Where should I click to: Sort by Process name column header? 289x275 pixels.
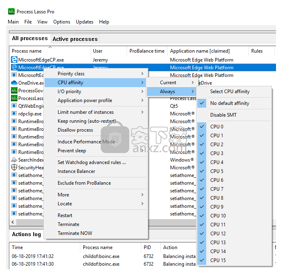[x=50, y=51]
